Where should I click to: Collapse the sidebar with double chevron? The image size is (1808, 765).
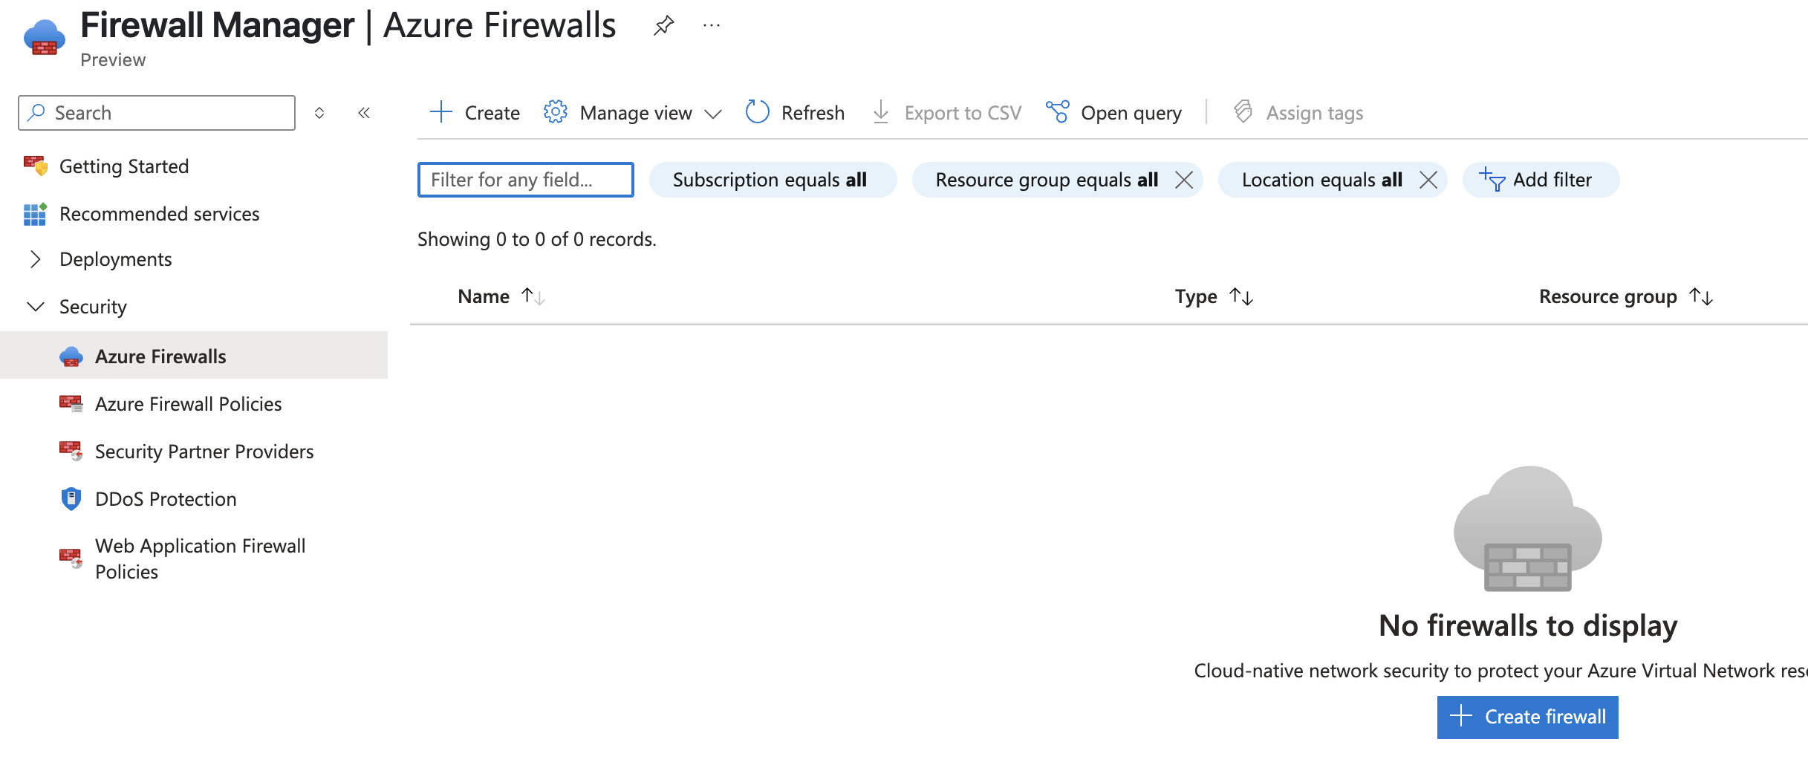pyautogui.click(x=364, y=113)
